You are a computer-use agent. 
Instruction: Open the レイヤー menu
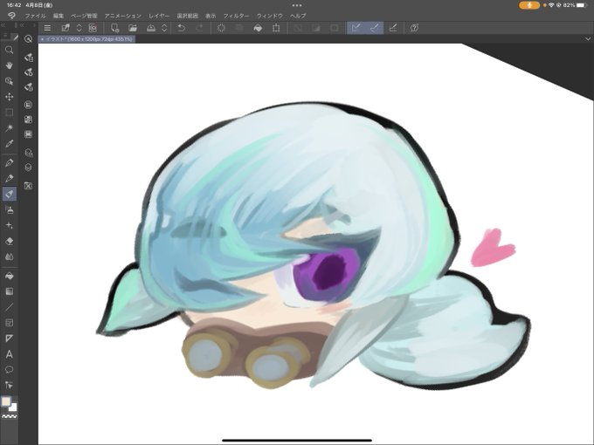(x=159, y=16)
